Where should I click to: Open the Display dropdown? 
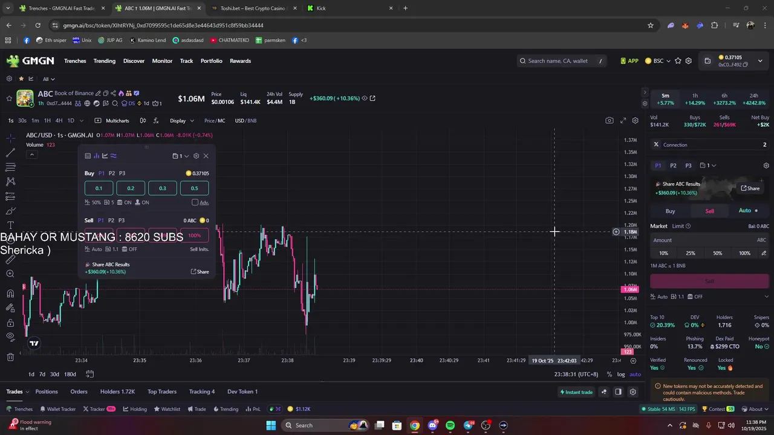click(181, 121)
